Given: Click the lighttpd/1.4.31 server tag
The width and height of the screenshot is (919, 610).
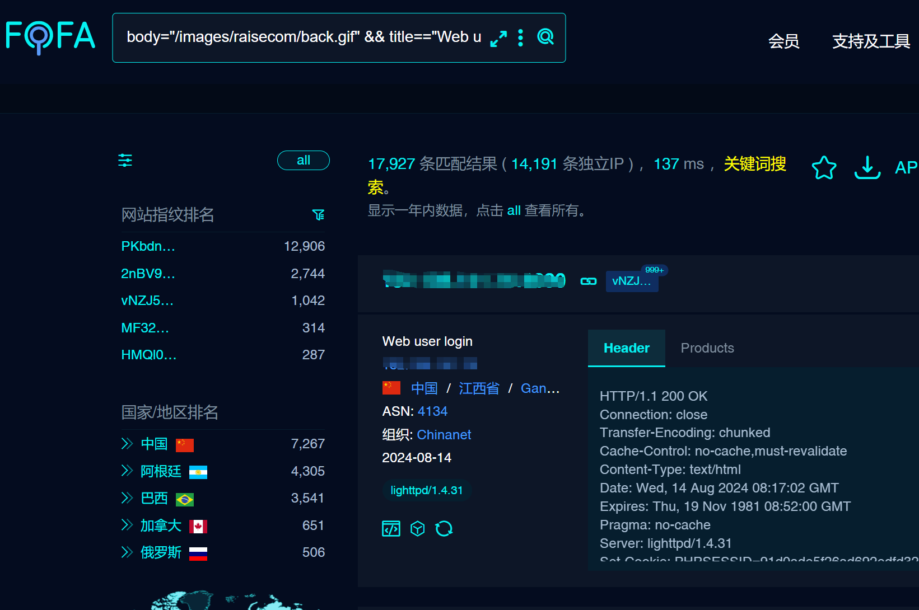Looking at the screenshot, I should (427, 490).
